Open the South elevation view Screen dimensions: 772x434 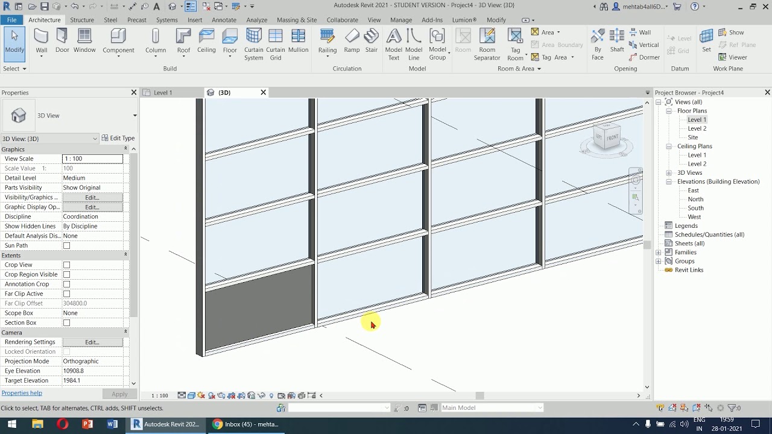pyautogui.click(x=695, y=208)
